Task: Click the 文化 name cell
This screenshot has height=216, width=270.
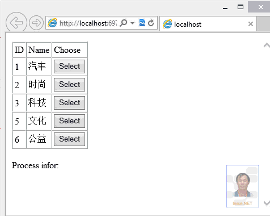Action: click(x=39, y=121)
